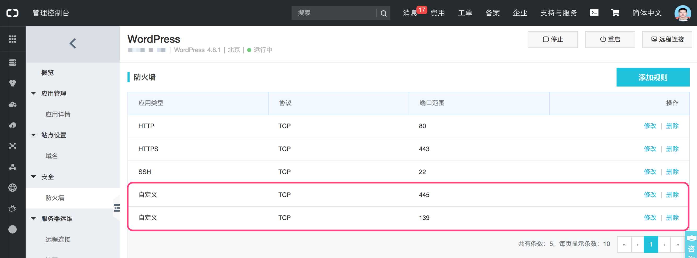Open 企业 in the top bar
This screenshot has height=258, width=697.
click(520, 13)
